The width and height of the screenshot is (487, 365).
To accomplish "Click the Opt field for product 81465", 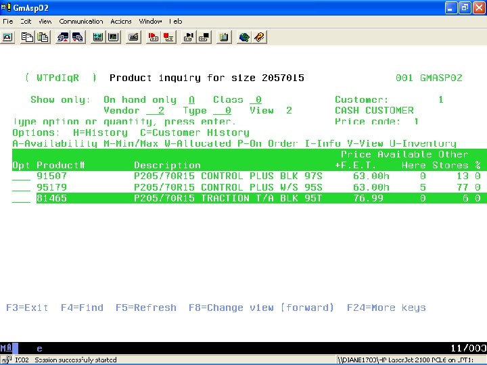I will tap(22, 198).
